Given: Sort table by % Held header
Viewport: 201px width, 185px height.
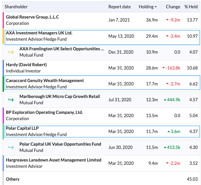Looking at the screenshot, I should (191, 7).
